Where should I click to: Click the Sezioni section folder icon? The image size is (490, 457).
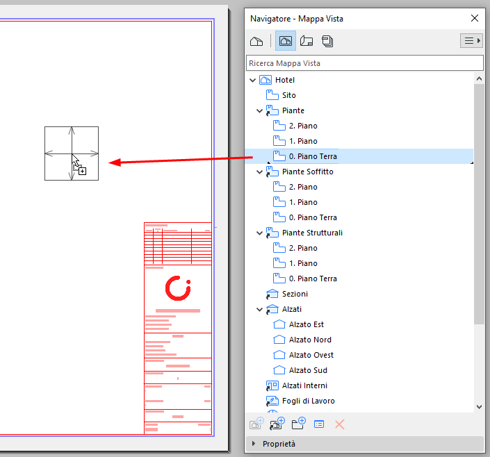pos(272,294)
